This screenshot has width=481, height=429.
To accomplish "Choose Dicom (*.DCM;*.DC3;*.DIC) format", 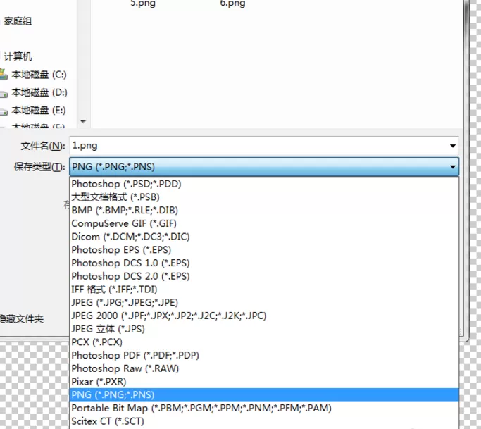I will pyautogui.click(x=264, y=237).
